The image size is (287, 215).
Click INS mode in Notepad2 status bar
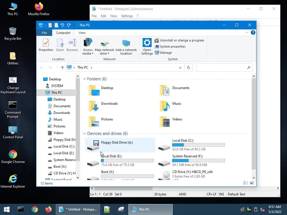[x=221, y=194]
